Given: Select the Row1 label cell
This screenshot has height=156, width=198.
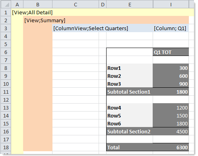Looking at the screenshot, I should [x=130, y=68].
